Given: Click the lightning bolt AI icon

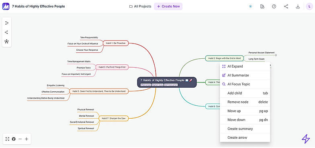Looking at the screenshot, I should (306, 139).
